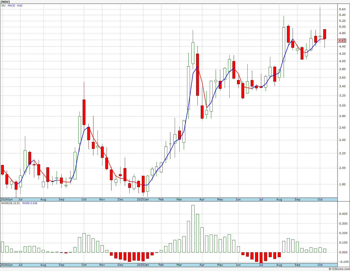
Task: Click the 3.00 price axis label
Action: (x=342, y=105)
